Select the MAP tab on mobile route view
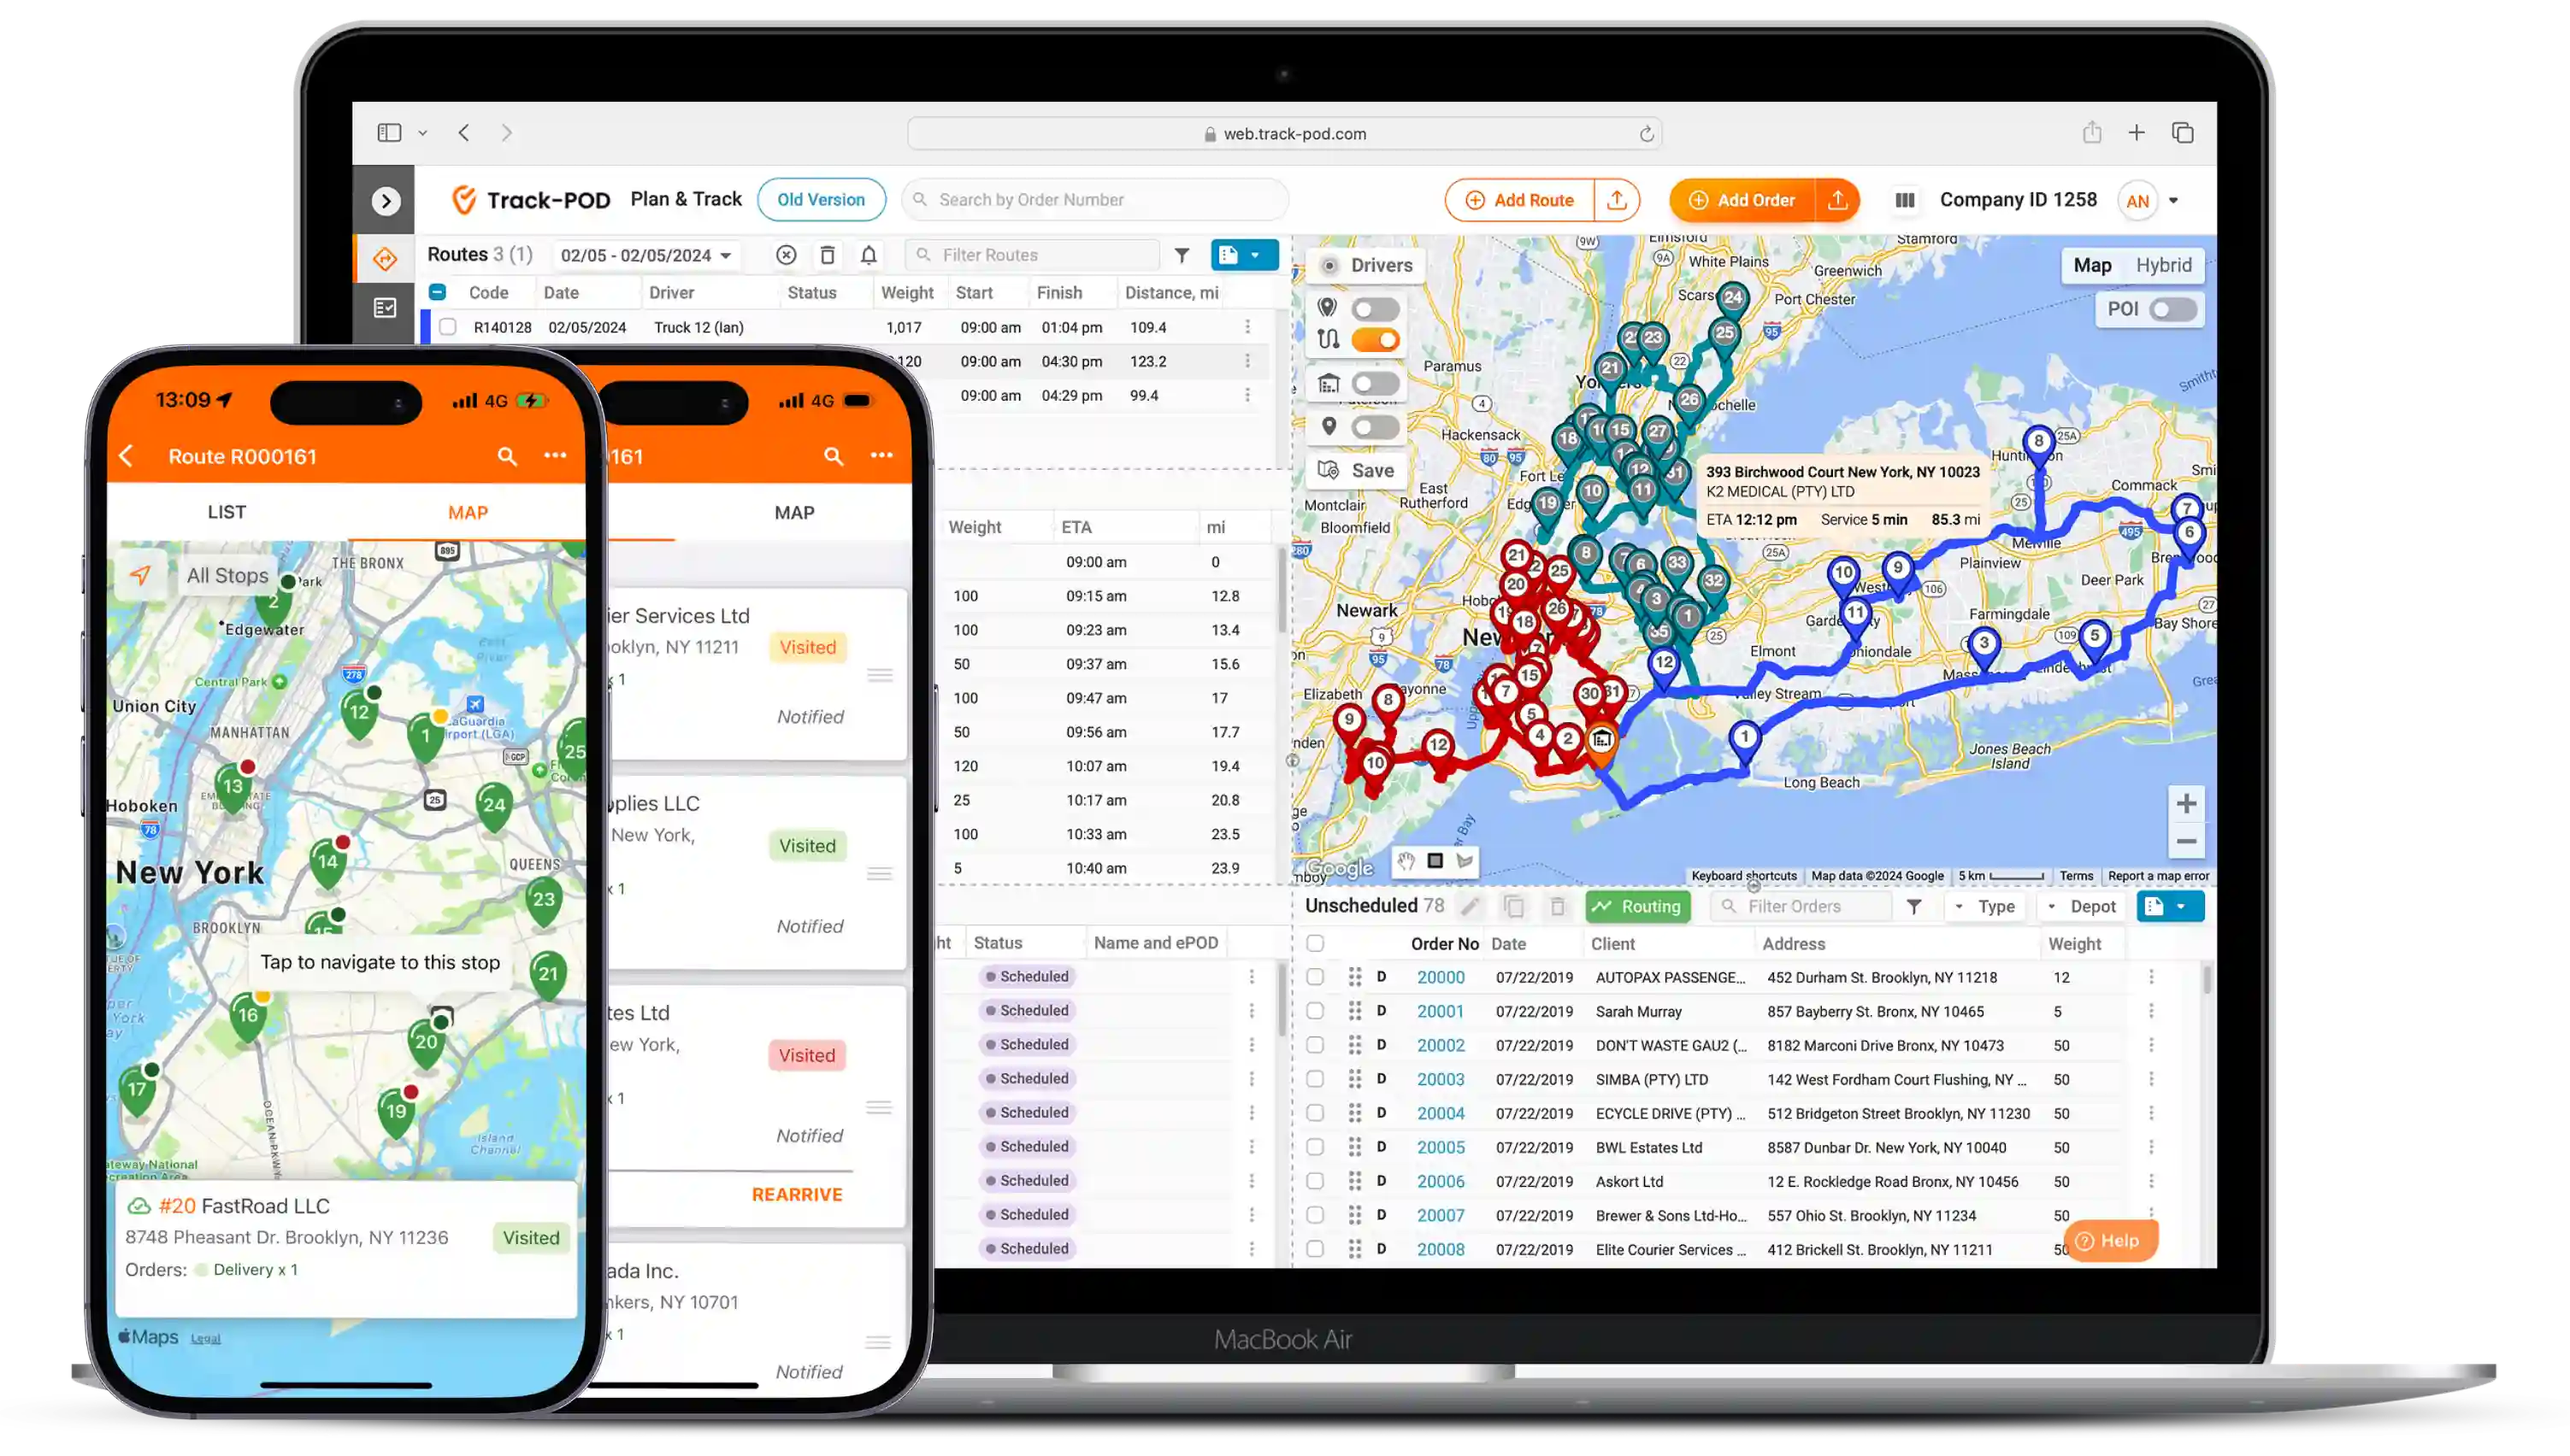 468,510
